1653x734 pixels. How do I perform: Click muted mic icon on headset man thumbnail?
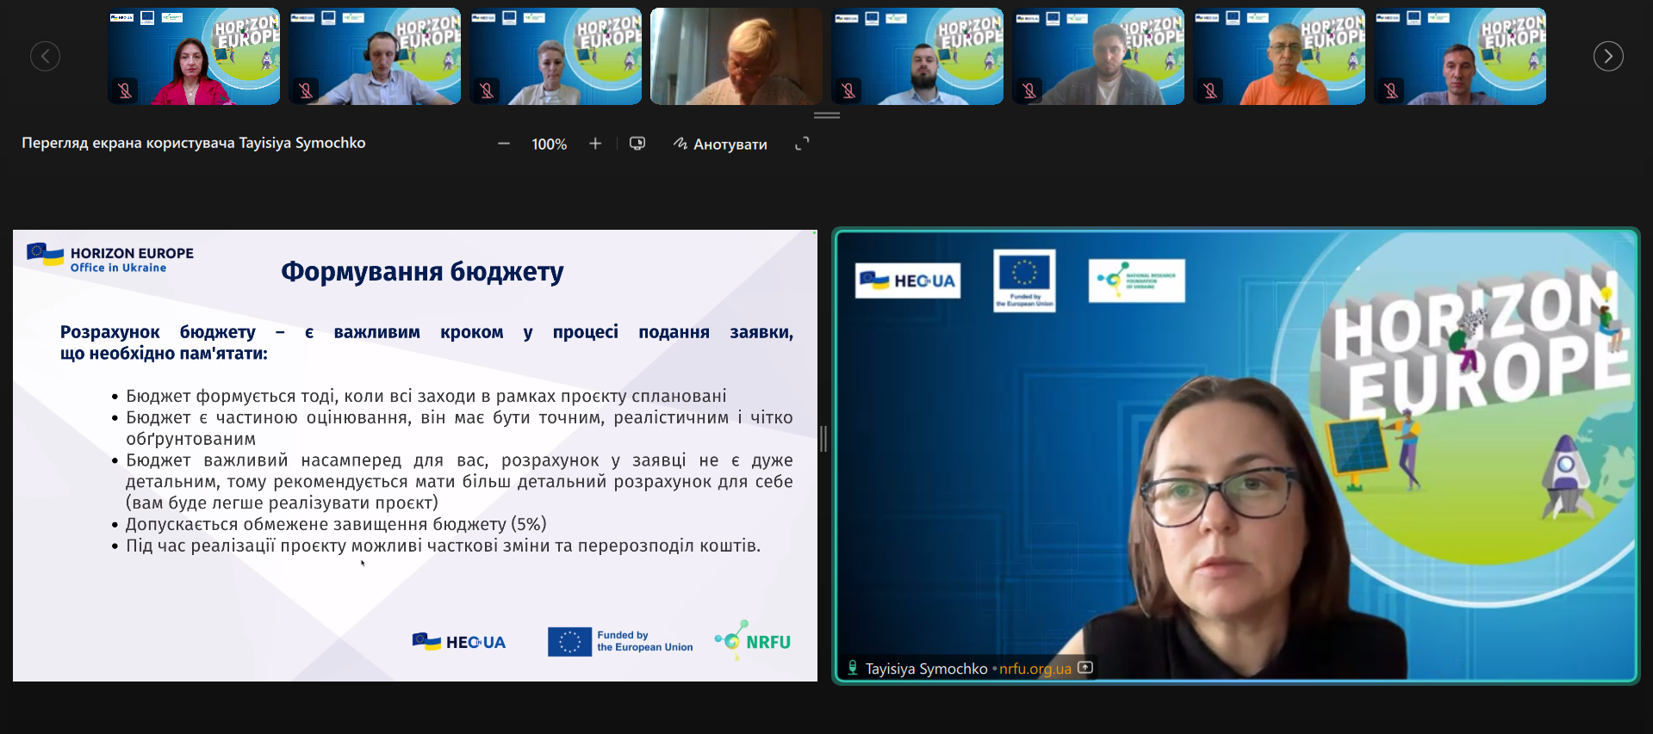point(306,90)
